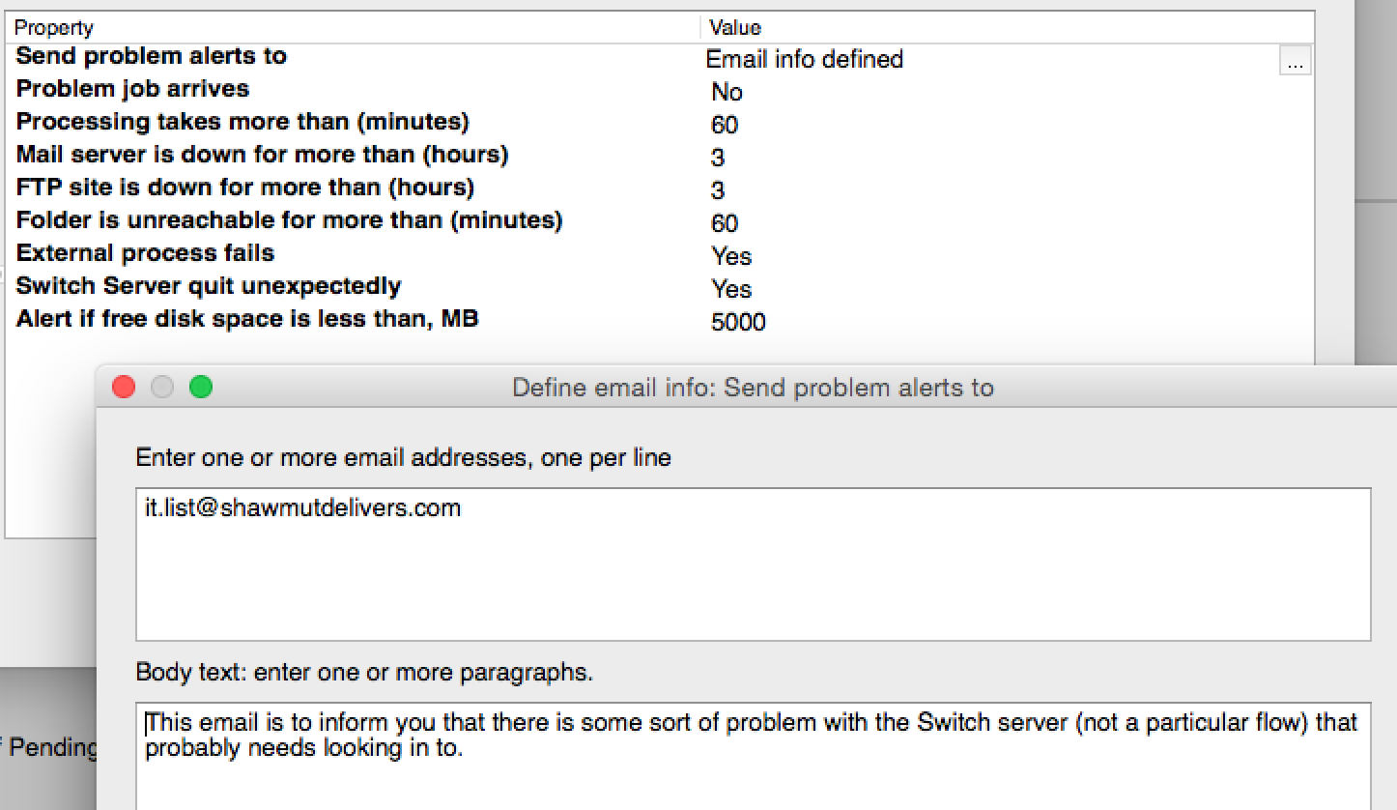Click the green zoom window button
The image size is (1397, 810).
[x=201, y=388]
